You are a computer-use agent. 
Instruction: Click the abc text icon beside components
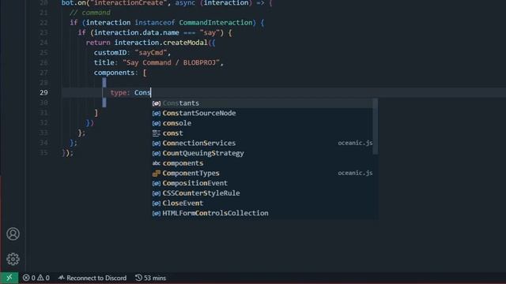pyautogui.click(x=157, y=163)
